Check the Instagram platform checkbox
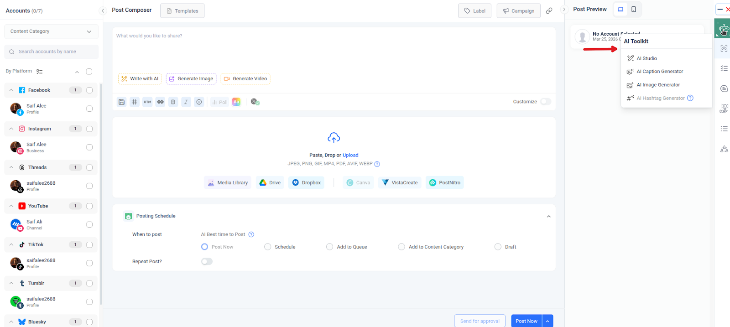The image size is (730, 327). [x=89, y=129]
